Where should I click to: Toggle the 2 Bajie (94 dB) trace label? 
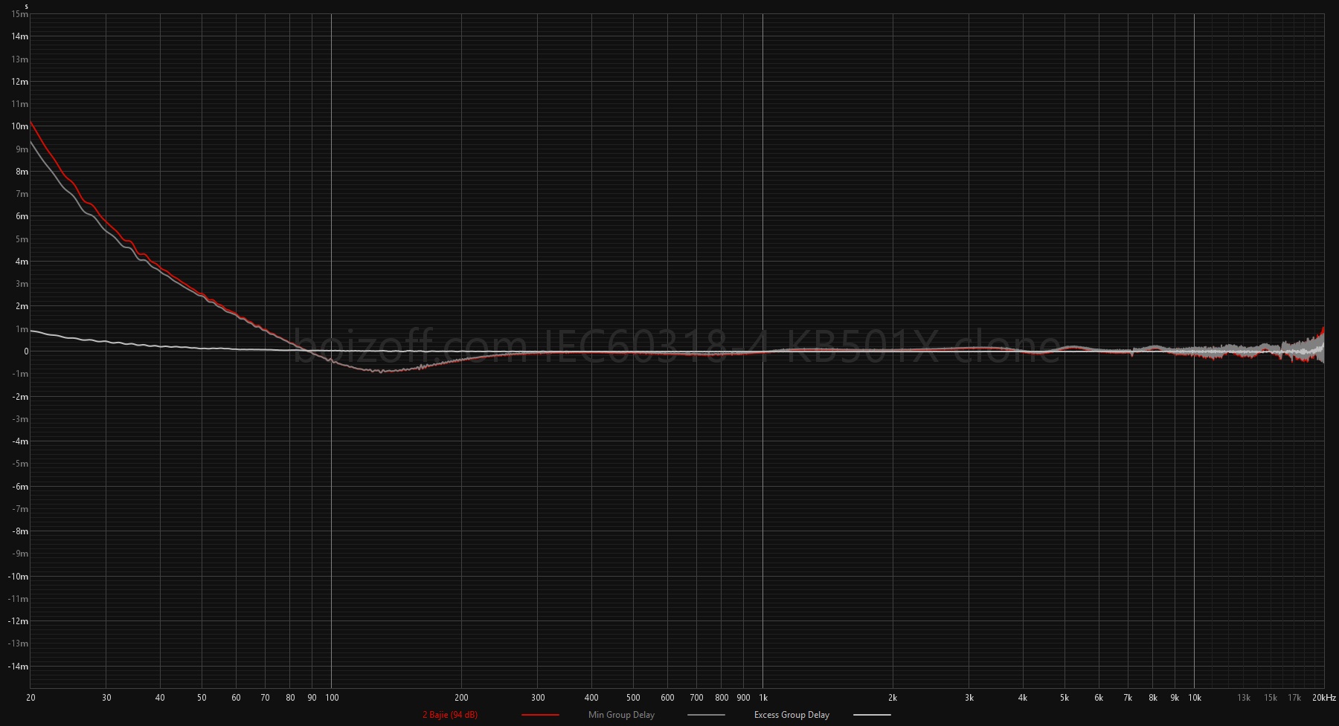click(x=449, y=715)
